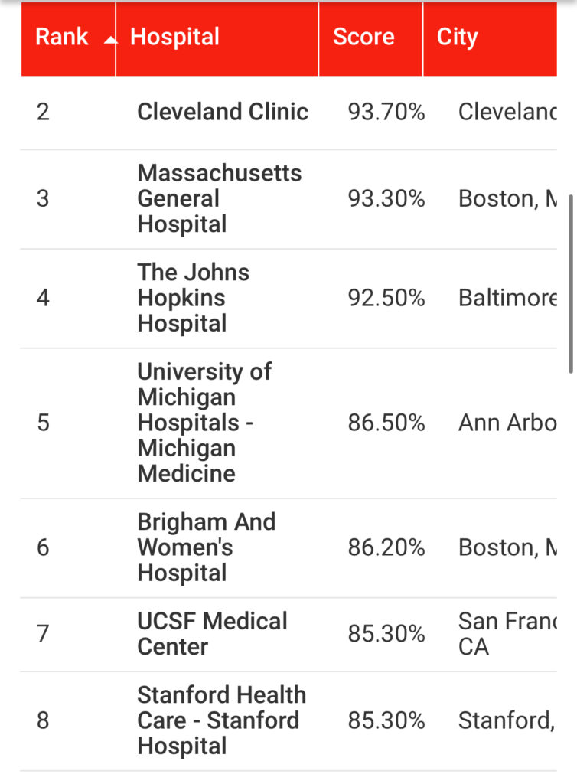The width and height of the screenshot is (577, 784).
Task: Click UCSF Medical Center name
Action: tap(212, 634)
